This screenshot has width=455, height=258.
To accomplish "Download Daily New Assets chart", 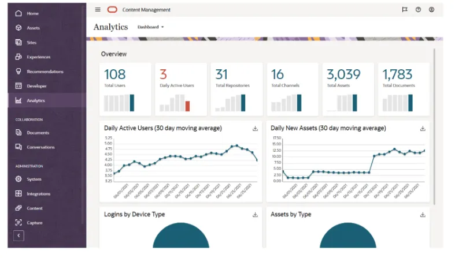I will coord(423,129).
